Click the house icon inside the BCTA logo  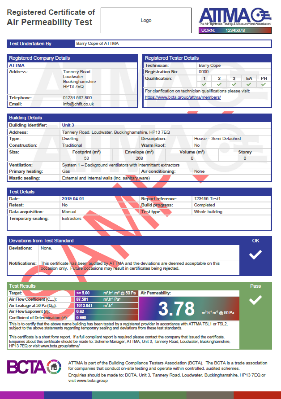pyautogui.click(x=54, y=367)
